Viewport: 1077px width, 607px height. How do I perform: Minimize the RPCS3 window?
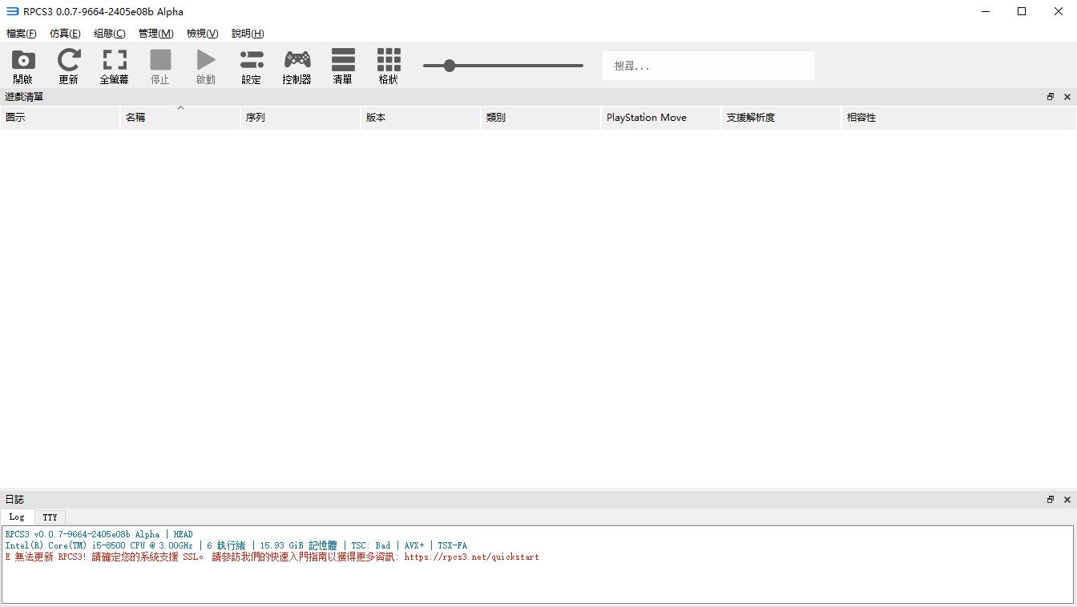(986, 11)
